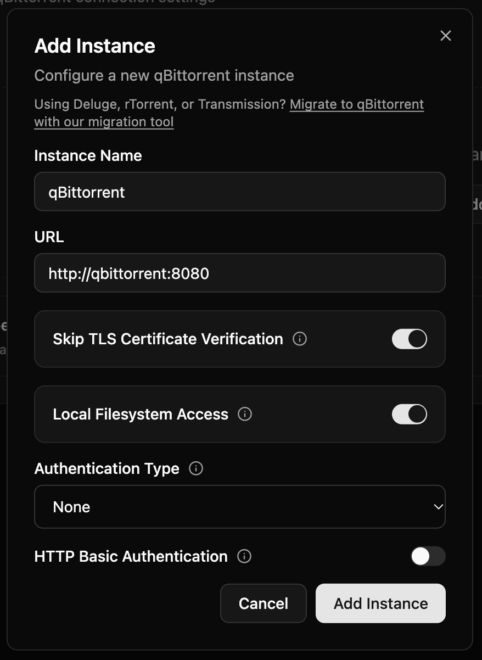Click the Cancel button
482x660 pixels.
point(264,603)
